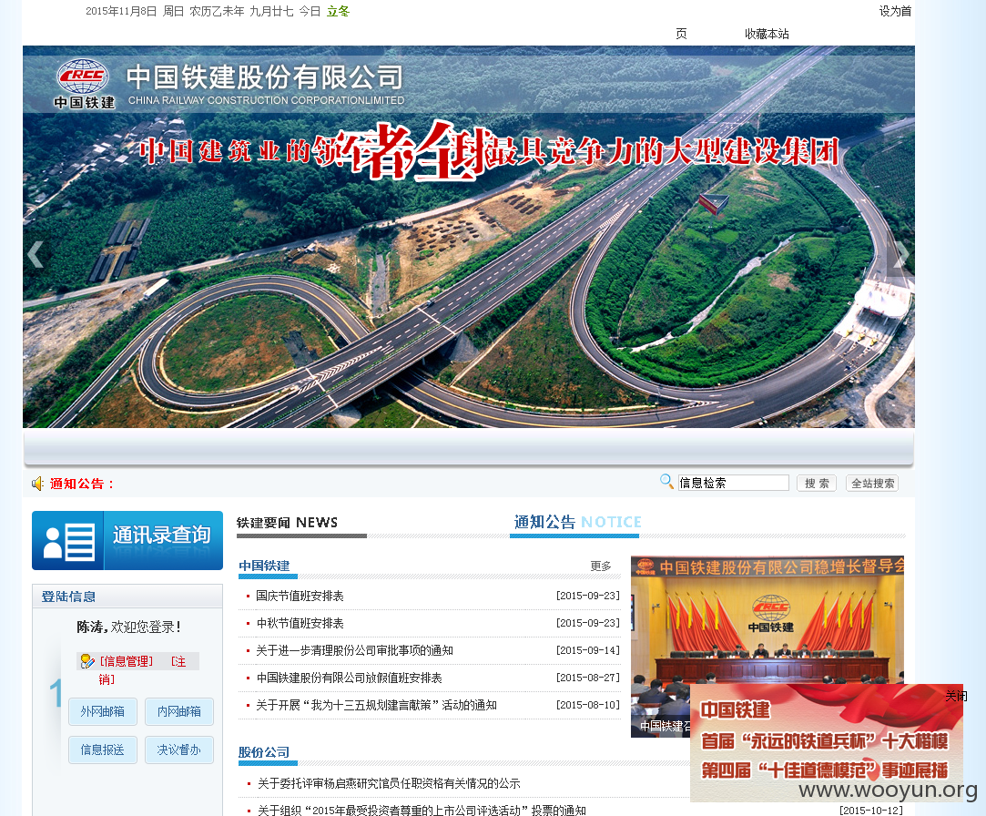
Task: Click date [2015-09-14] in news list
Action: click(588, 650)
